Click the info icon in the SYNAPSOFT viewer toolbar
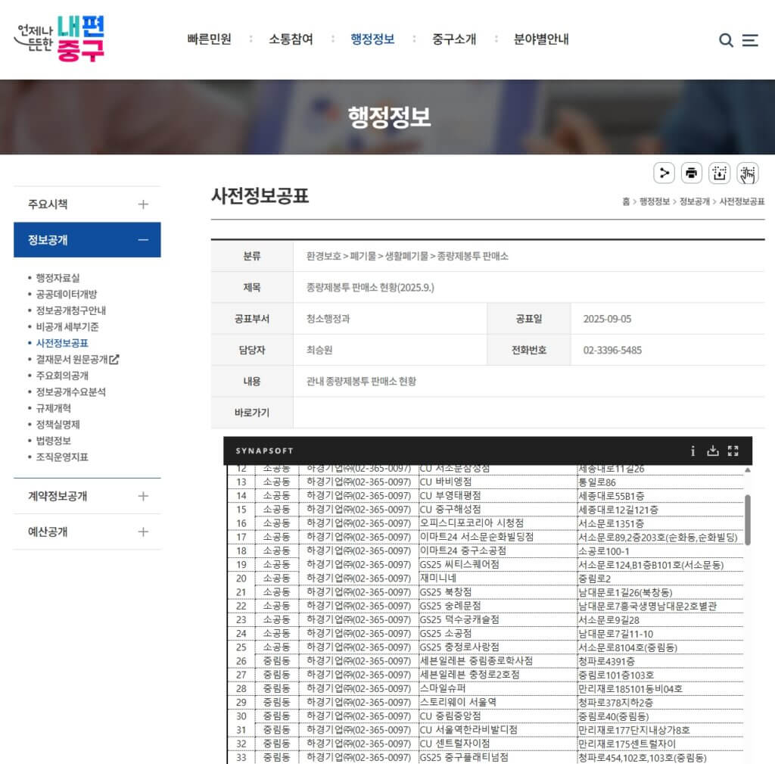 (x=693, y=451)
